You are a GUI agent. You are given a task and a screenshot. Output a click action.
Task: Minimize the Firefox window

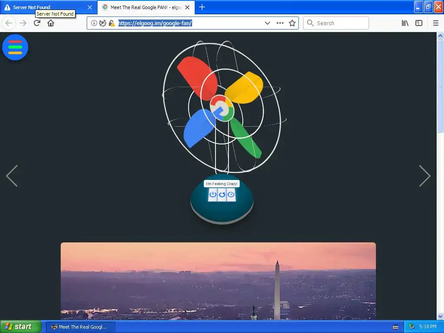(x=418, y=7)
